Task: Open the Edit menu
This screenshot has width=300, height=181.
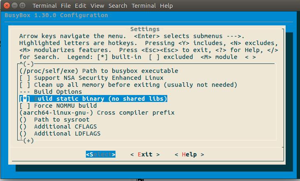Action: (81, 6)
